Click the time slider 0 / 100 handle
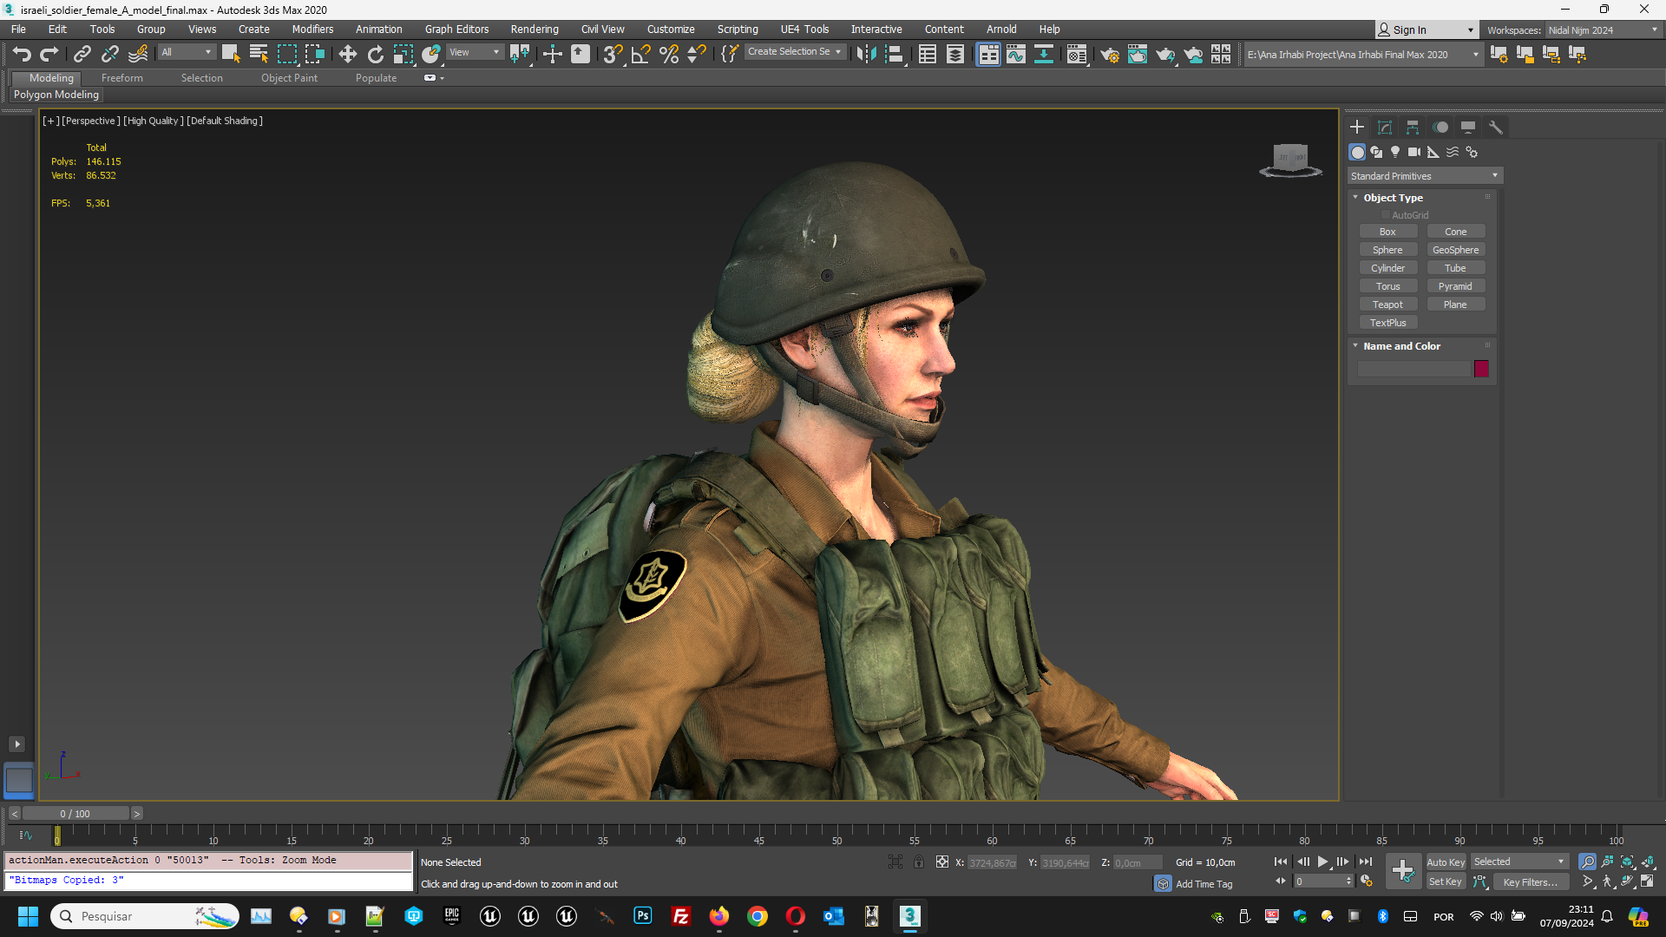This screenshot has height=937, width=1666. coord(75,814)
